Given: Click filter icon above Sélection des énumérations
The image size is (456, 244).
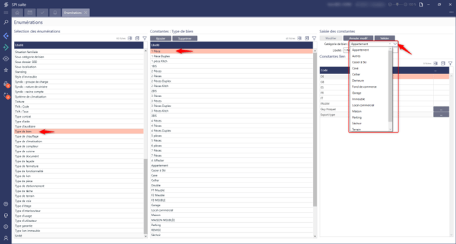Looking at the screenshot, I should (x=144, y=38).
